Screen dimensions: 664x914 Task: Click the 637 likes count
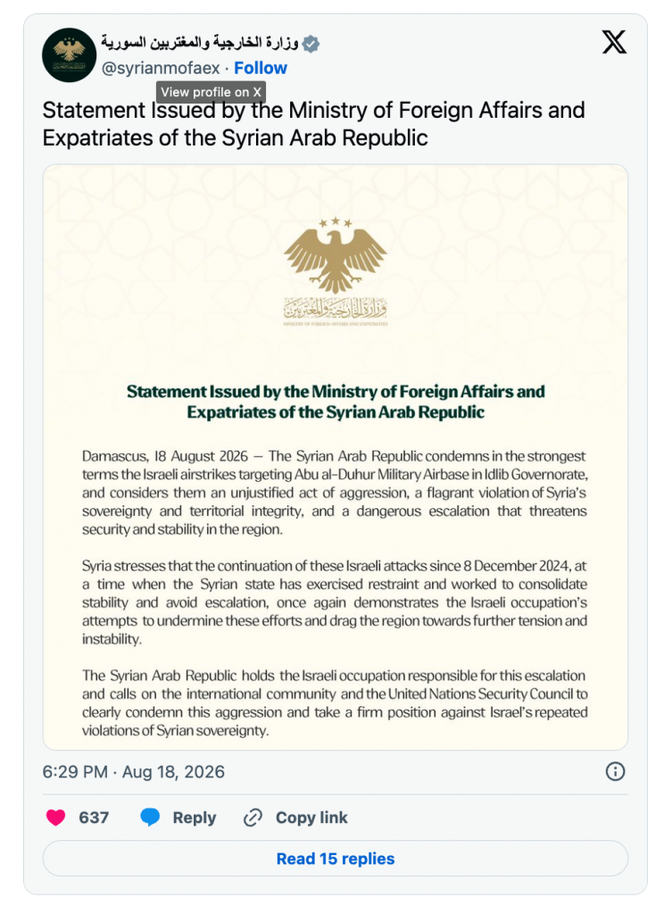tap(94, 818)
